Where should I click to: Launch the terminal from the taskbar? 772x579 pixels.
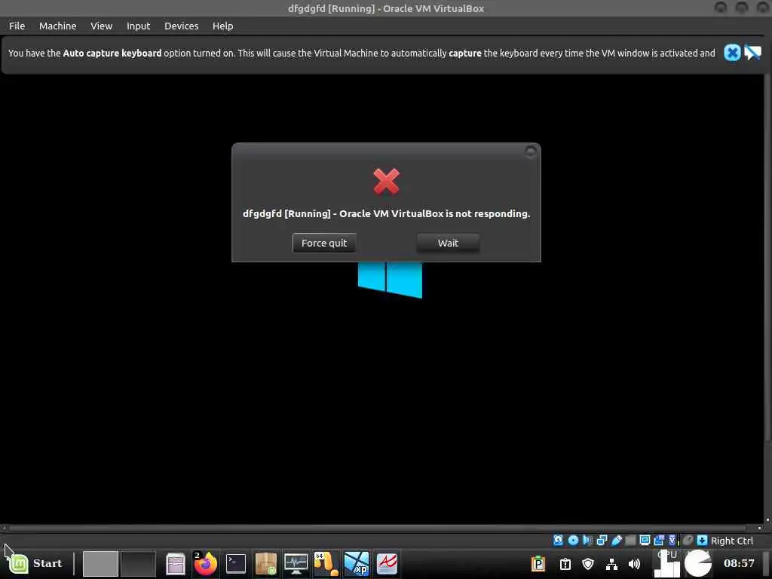coord(236,563)
